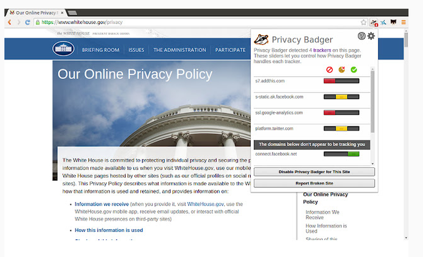
Task: Click the cookie block column icon
Action: click(x=341, y=70)
